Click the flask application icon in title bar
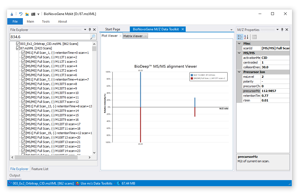The width and height of the screenshot is (301, 196). pos(12,14)
